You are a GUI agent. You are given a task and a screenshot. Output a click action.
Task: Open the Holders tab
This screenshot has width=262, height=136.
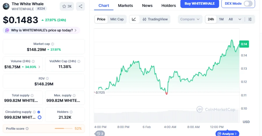coord(169,6)
